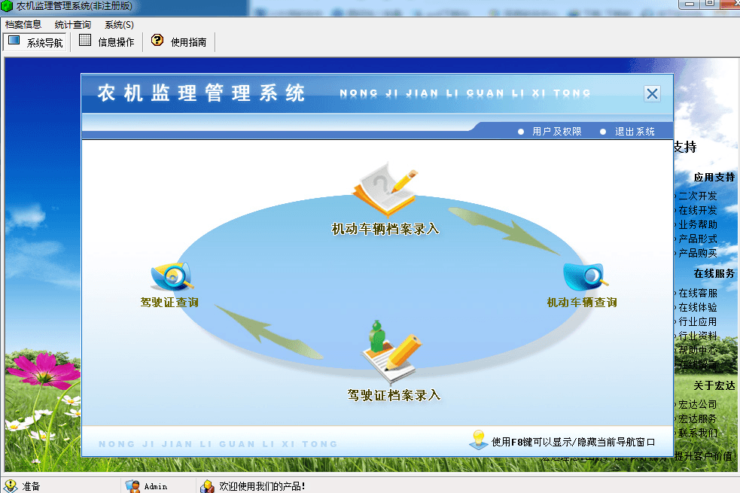Image resolution: width=740 pixels, height=493 pixels.
Task: Click the 宏达公司 link
Action: tap(697, 404)
